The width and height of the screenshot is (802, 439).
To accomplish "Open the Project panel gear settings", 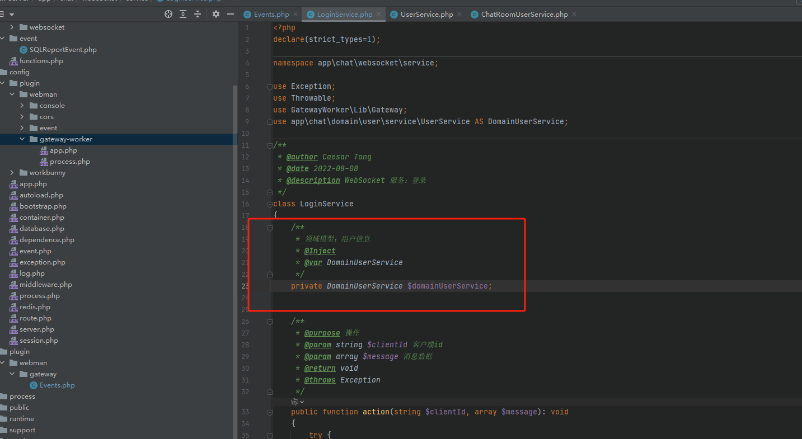I will (216, 14).
